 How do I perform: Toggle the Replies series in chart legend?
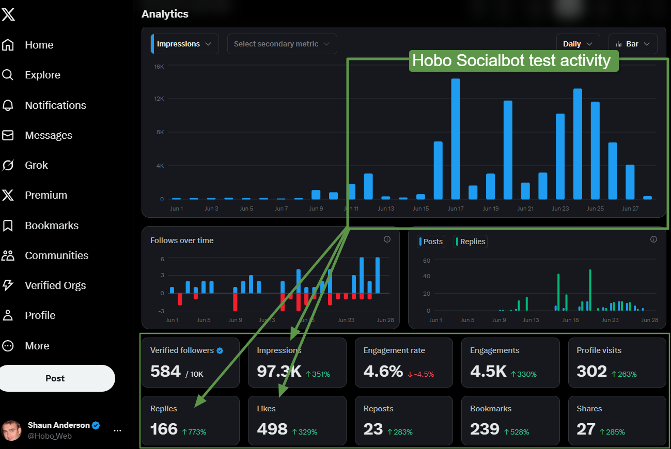pyautogui.click(x=471, y=242)
